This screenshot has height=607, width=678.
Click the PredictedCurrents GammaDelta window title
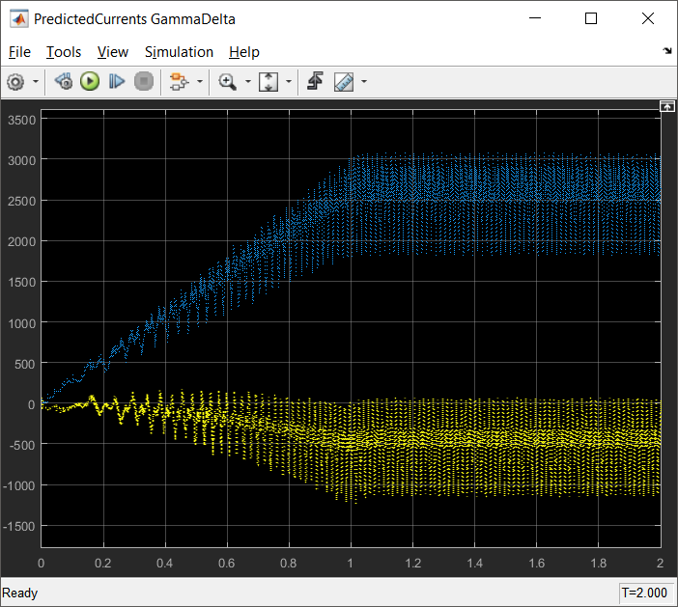pos(134,19)
